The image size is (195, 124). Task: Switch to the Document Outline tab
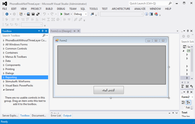[x=39, y=116]
